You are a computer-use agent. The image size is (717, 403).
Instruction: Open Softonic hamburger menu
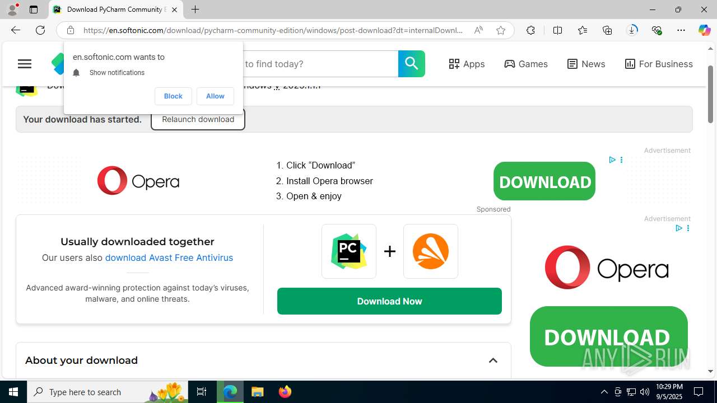tap(25, 64)
